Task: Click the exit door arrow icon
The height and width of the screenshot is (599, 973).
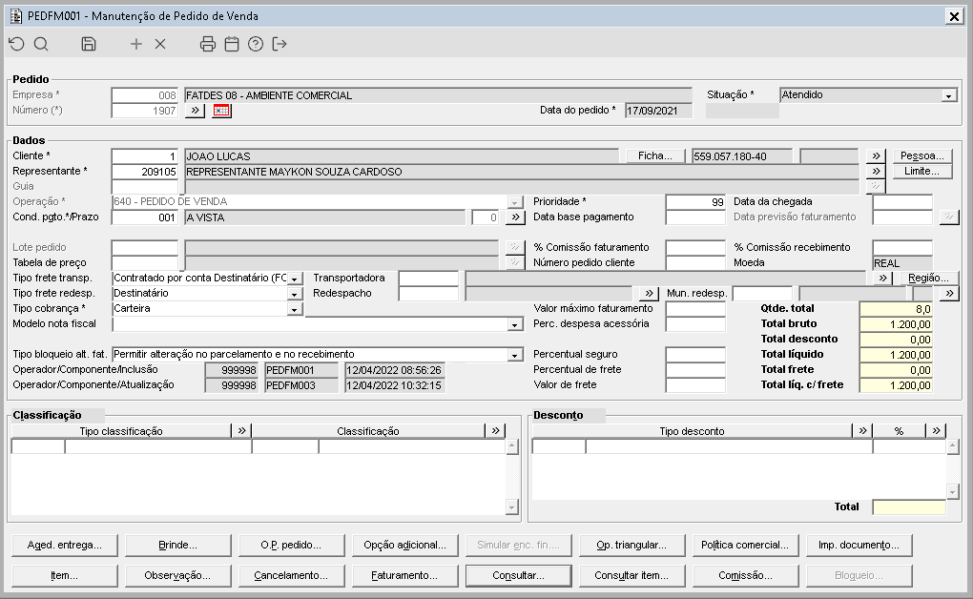Action: [x=279, y=44]
